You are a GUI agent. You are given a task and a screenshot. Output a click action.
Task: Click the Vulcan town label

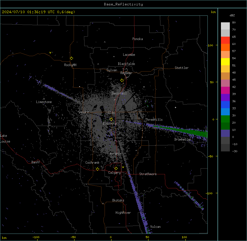(x=155, y=227)
